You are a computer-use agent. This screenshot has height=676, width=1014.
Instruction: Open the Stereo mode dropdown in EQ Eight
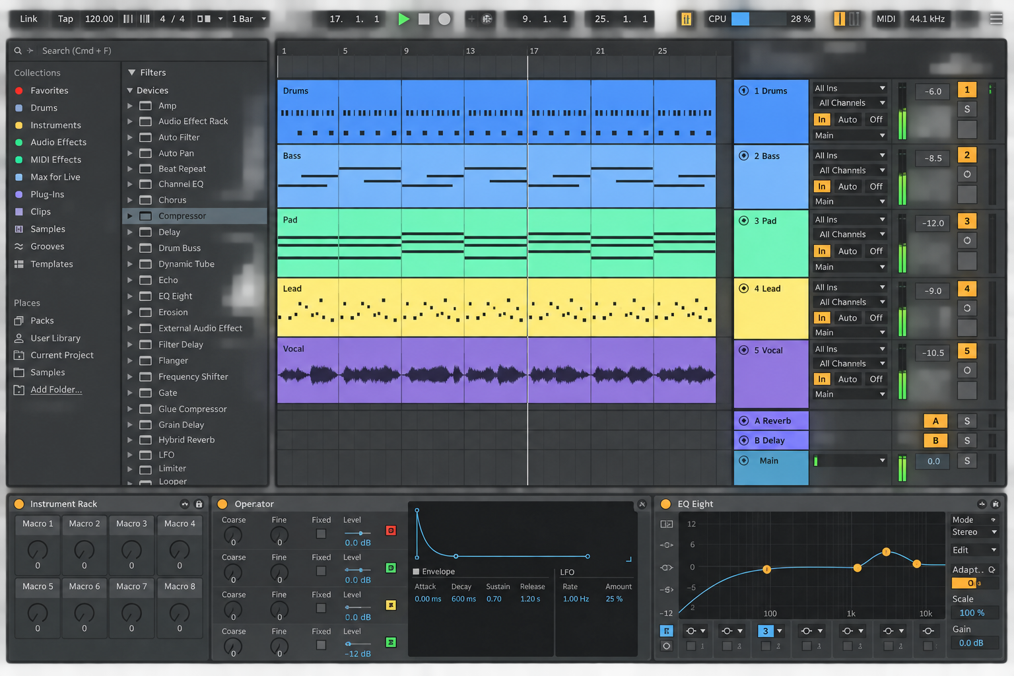(x=974, y=532)
